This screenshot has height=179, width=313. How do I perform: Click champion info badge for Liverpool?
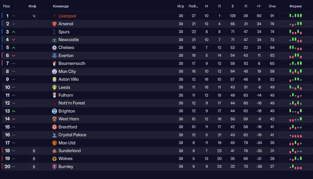click(x=34, y=16)
